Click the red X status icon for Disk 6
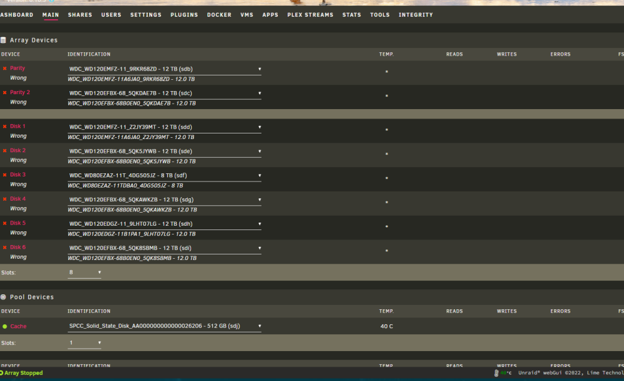The width and height of the screenshot is (624, 381). click(x=5, y=248)
